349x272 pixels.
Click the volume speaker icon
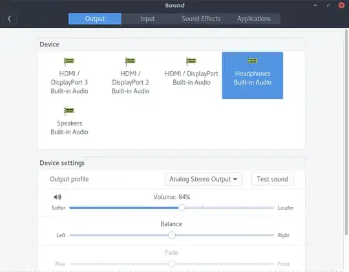coord(58,197)
